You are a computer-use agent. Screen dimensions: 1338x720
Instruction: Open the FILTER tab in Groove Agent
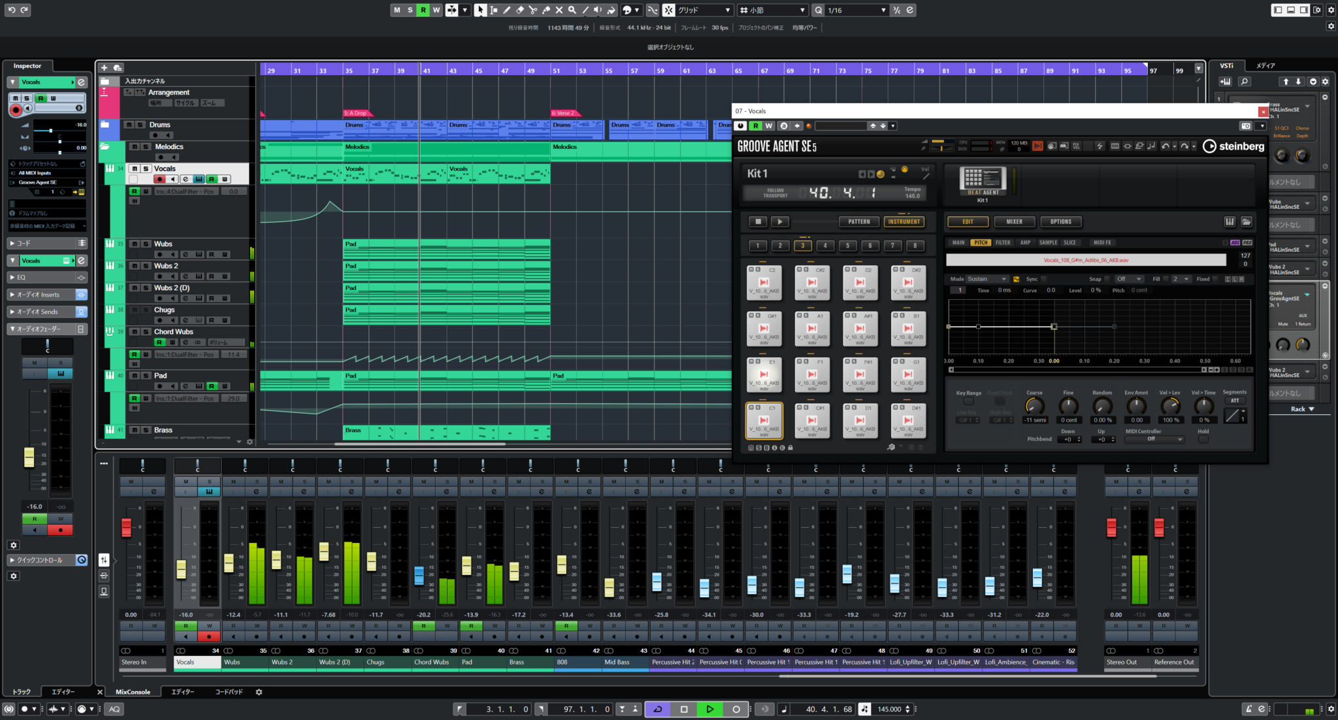coord(1003,242)
